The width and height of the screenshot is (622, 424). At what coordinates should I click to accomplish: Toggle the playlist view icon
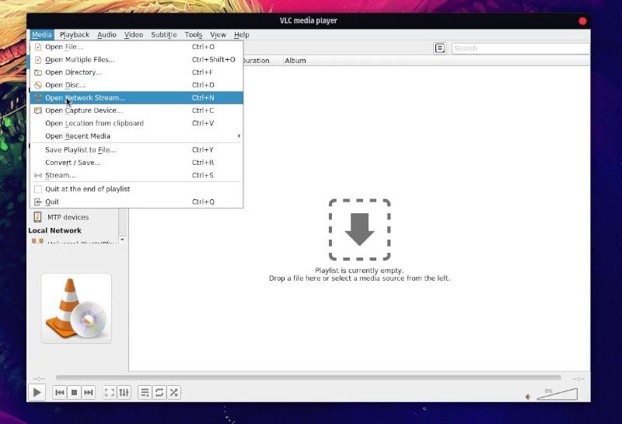(x=145, y=393)
